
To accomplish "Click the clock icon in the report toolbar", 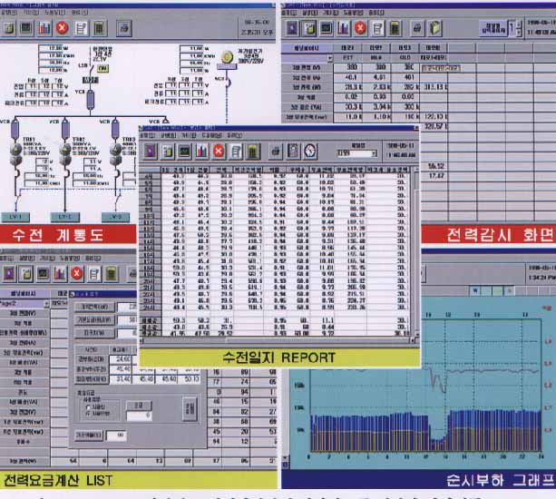I will [310, 151].
